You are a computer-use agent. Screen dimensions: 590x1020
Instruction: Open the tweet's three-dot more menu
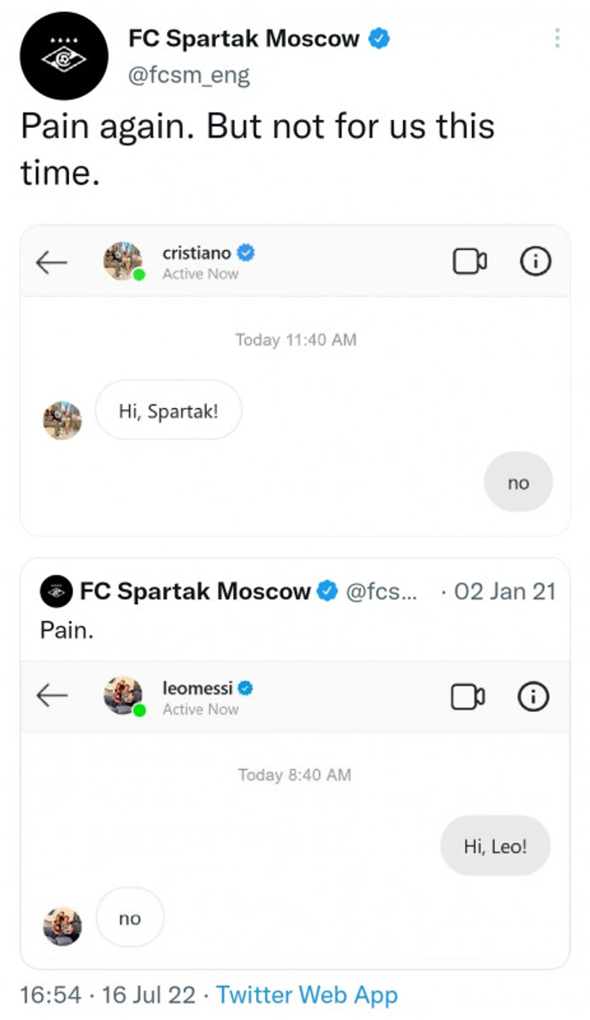[557, 38]
